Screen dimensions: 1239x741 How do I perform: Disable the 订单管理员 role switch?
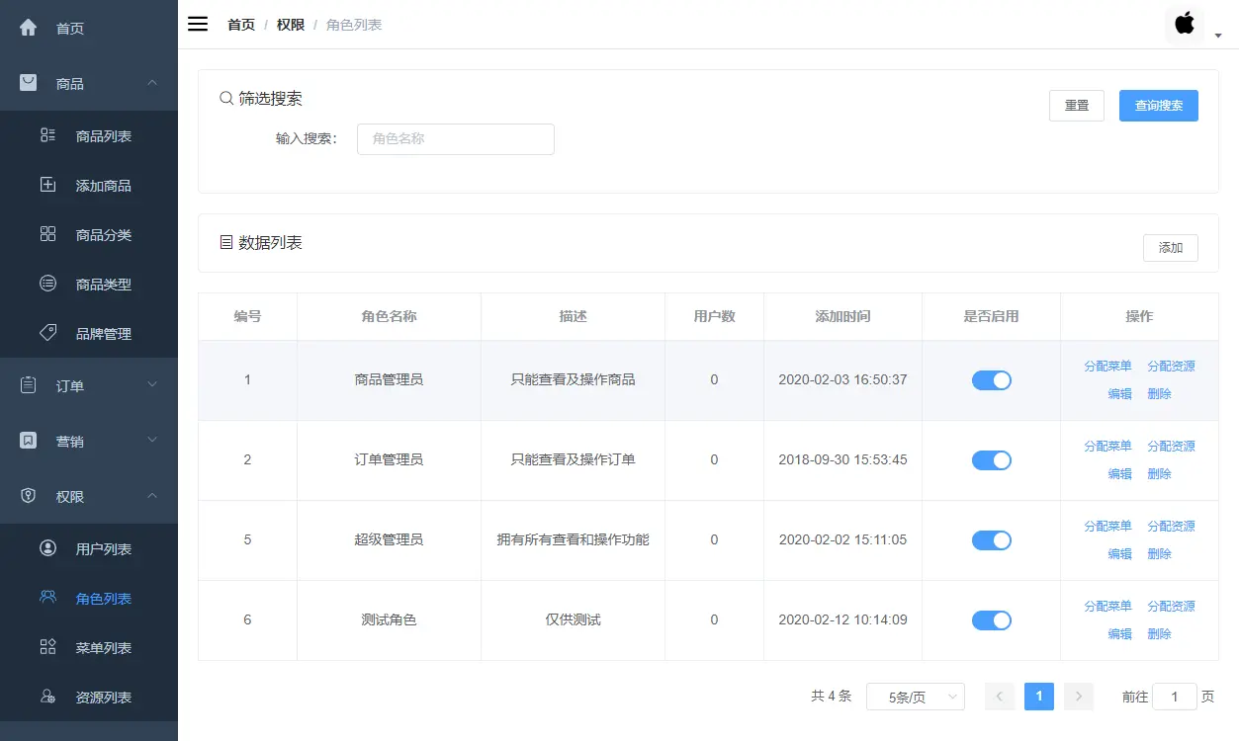pyautogui.click(x=991, y=460)
